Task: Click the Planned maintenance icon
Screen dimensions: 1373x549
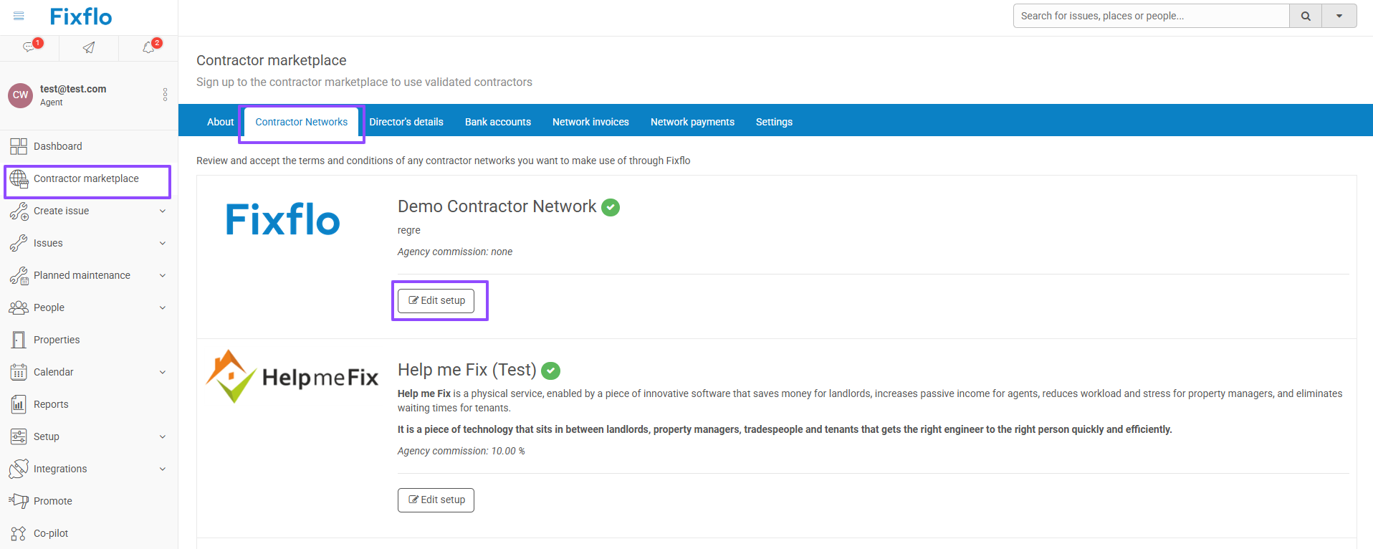Action: point(19,275)
